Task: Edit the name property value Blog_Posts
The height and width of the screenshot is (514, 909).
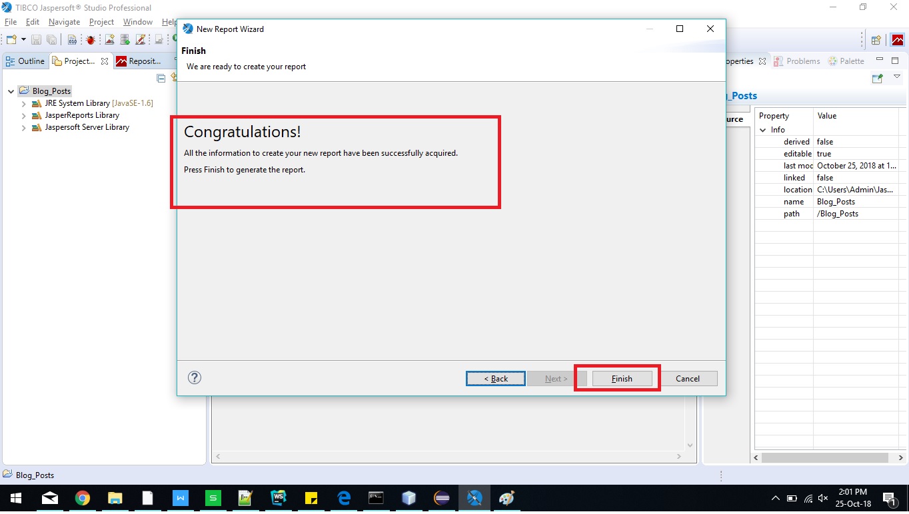Action: (x=836, y=201)
